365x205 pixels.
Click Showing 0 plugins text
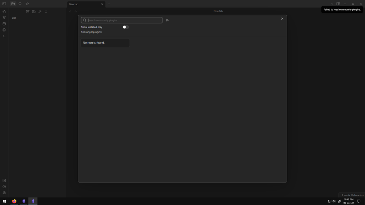click(x=91, y=32)
